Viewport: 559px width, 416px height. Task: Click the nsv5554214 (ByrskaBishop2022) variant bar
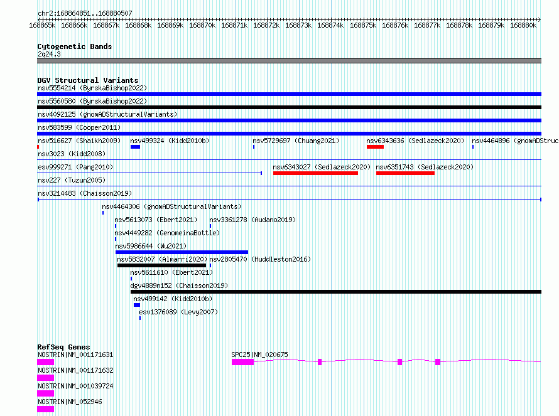coord(289,94)
